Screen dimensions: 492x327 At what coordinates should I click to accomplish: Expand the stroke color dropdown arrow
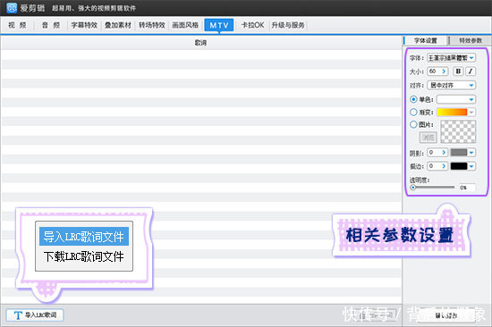pyautogui.click(x=471, y=166)
